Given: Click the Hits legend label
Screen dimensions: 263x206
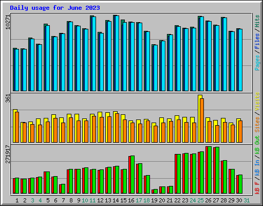Looking at the screenshot, I should coord(257,21).
